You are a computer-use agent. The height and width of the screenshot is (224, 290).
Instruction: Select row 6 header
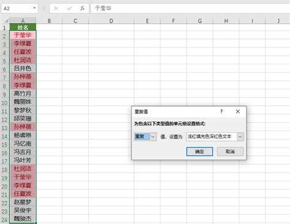pos(4,70)
